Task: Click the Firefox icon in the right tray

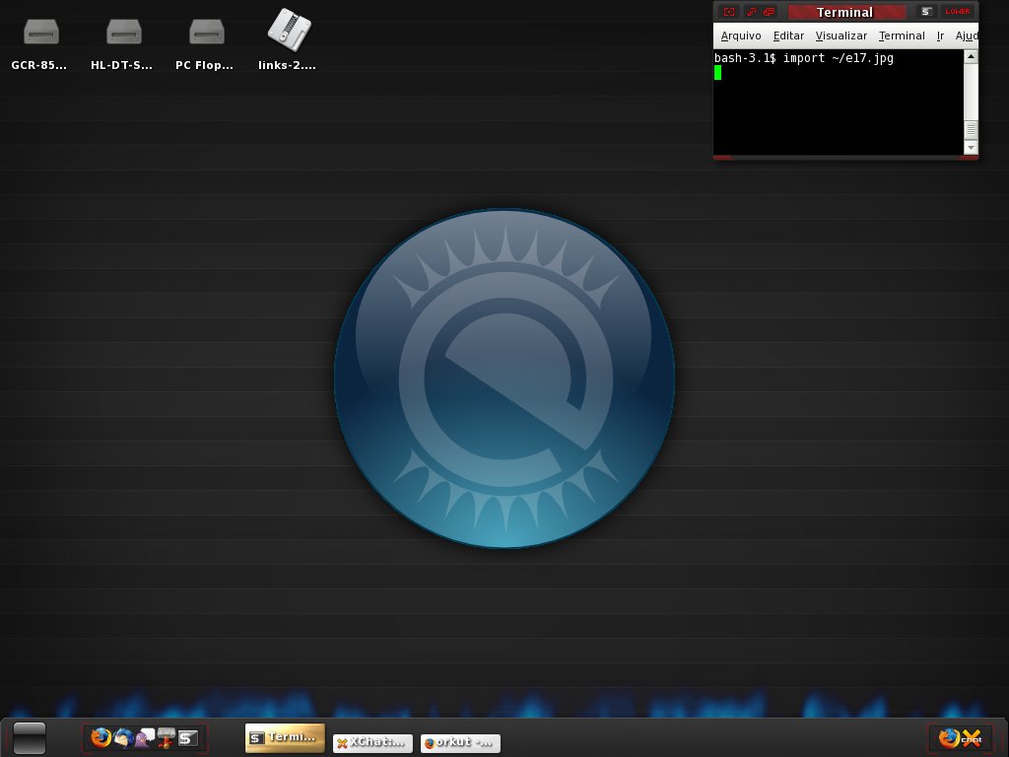Action: [949, 737]
